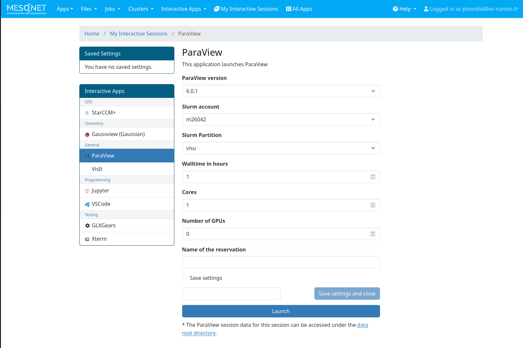The width and height of the screenshot is (523, 348).
Task: Open the Slurm Partition dropdown
Action: pos(281,148)
